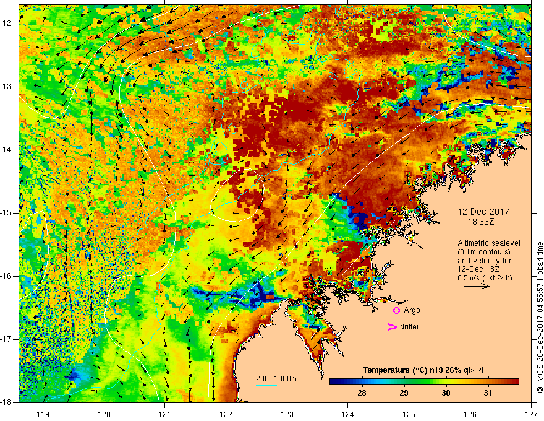Click the '(0.1m contours)' text
The image size is (544, 421).
tap(484, 252)
